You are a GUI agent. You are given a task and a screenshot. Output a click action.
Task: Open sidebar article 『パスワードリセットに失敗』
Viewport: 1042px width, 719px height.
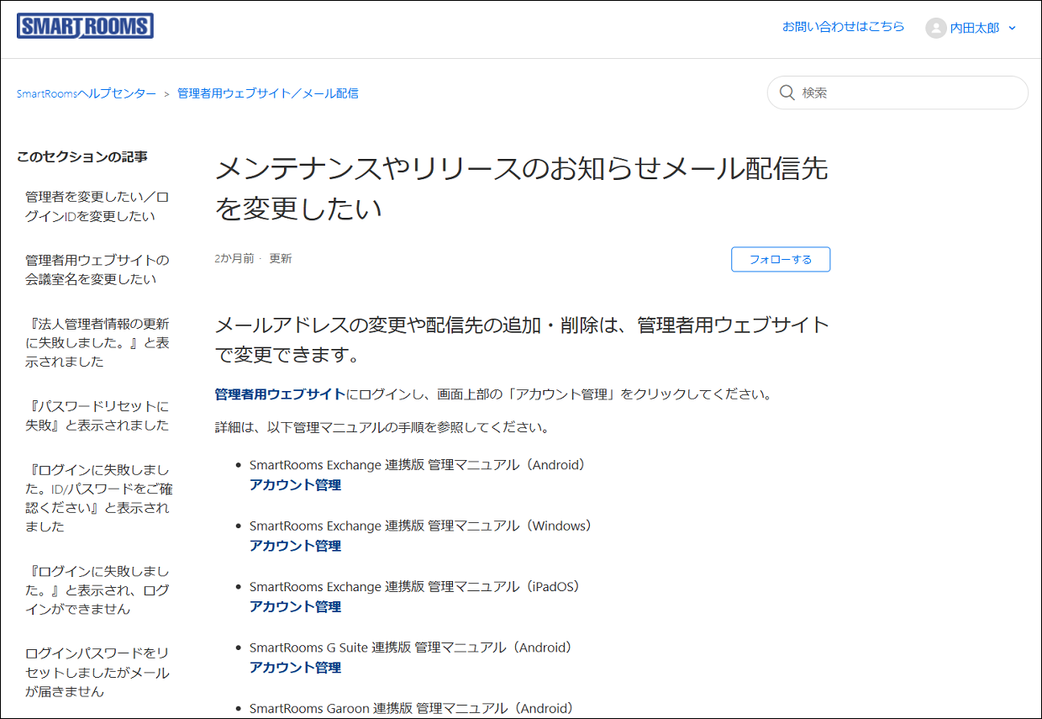pos(98,415)
